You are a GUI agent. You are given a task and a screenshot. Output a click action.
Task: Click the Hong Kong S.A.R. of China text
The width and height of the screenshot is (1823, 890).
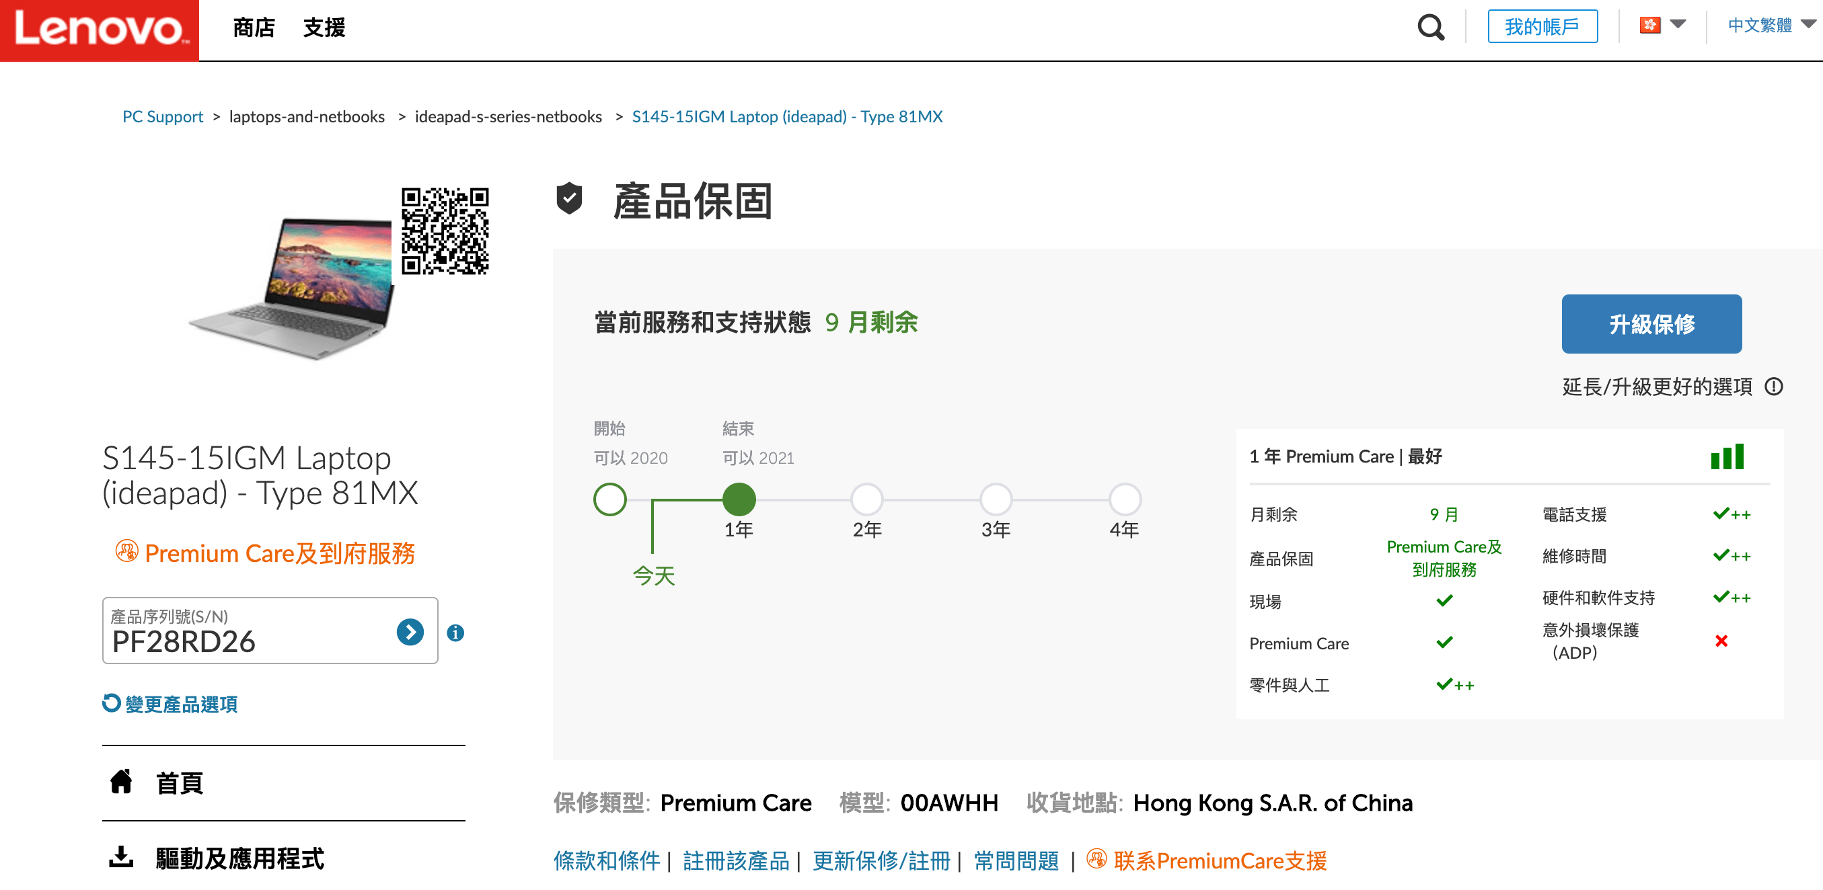coord(1273,803)
